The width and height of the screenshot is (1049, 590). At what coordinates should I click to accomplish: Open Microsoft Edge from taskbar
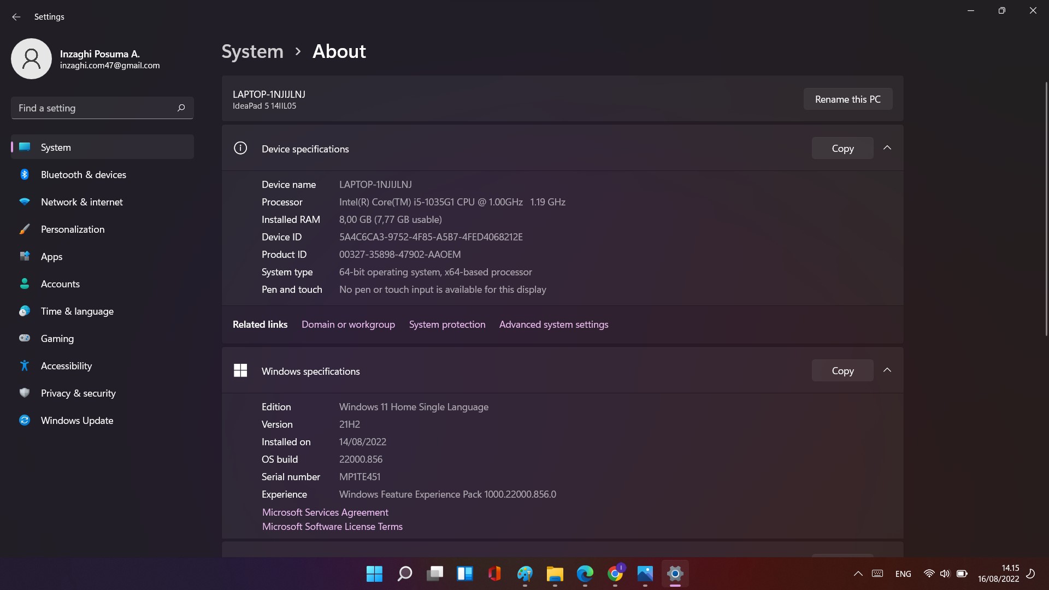[x=585, y=574]
